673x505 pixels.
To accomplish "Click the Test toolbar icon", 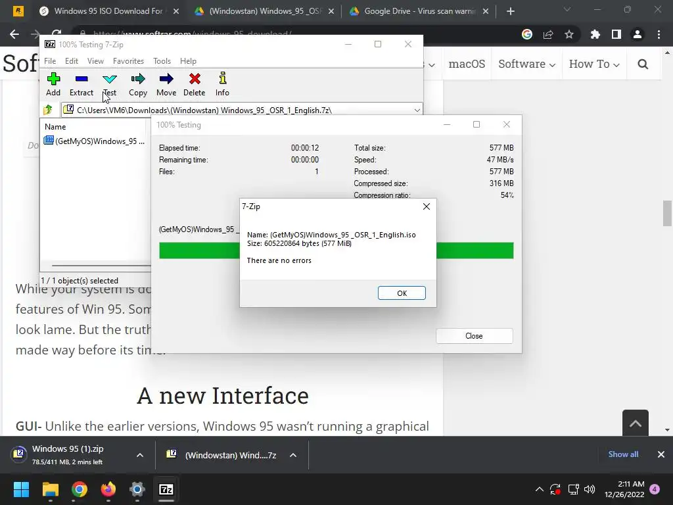I will coord(110,84).
